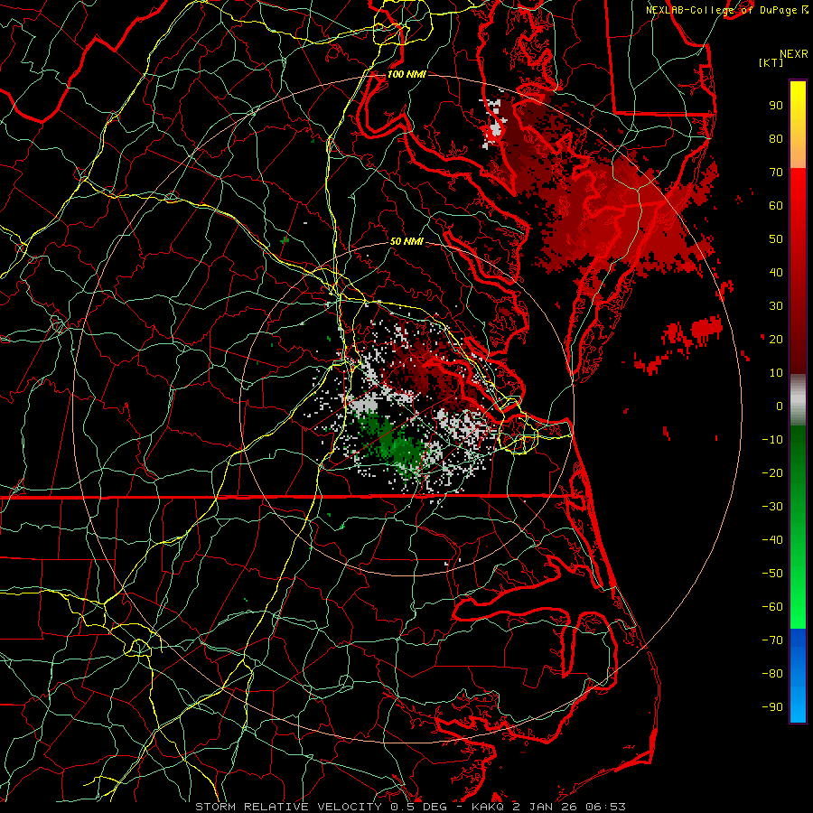Click the -10 value on the velocity scale

772,440
